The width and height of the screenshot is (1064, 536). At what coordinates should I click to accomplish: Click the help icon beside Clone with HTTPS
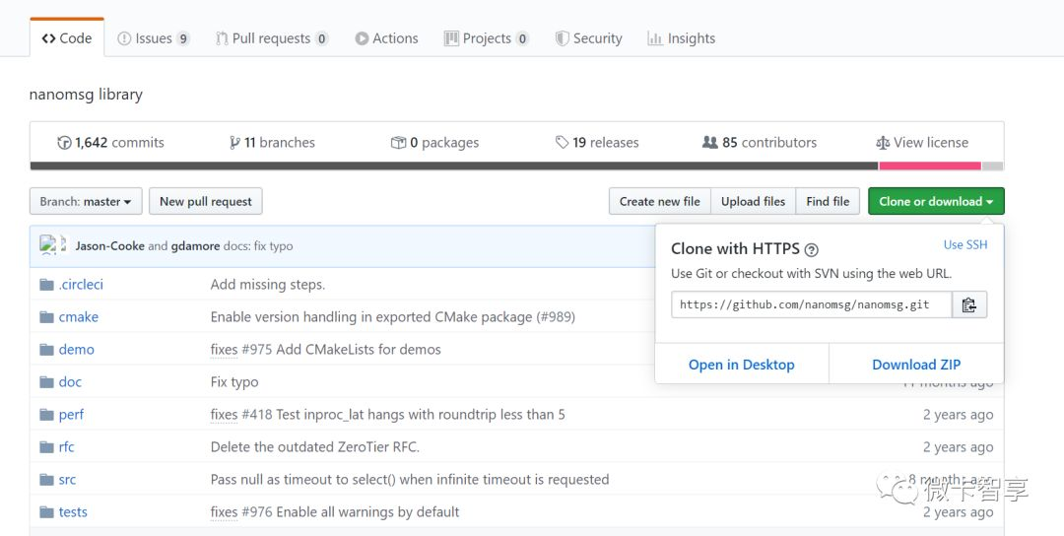click(x=811, y=250)
